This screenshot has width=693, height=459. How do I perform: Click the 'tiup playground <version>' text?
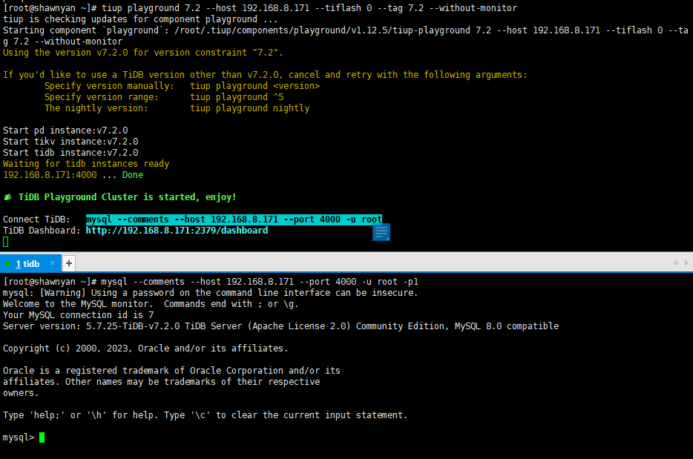pyautogui.click(x=255, y=86)
